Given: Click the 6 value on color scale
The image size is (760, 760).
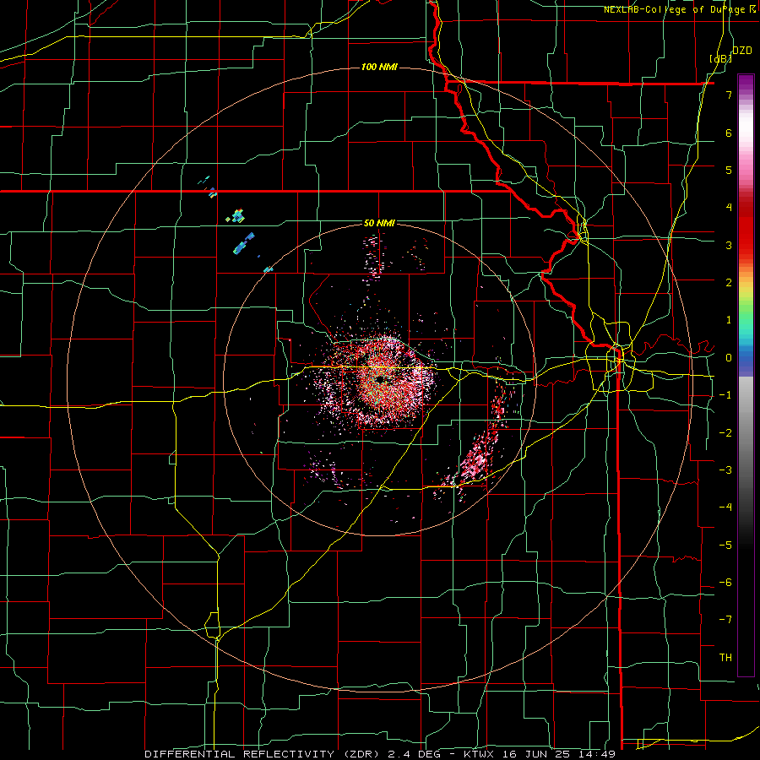Looking at the screenshot, I should click(x=729, y=133).
